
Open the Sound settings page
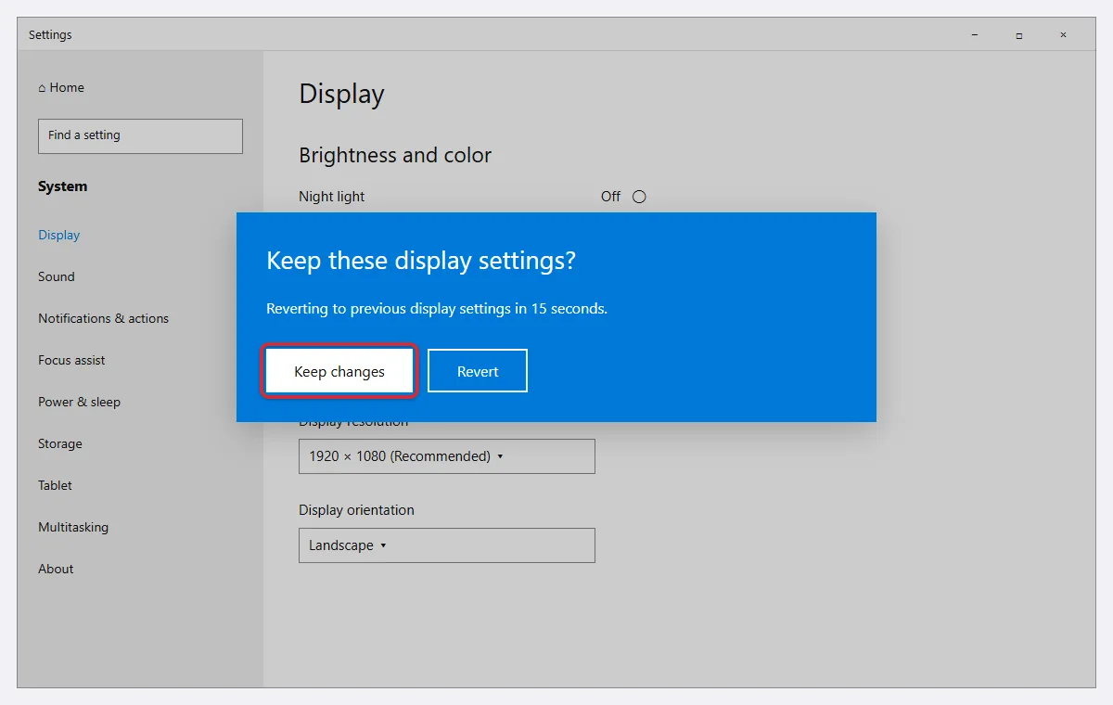coord(57,276)
